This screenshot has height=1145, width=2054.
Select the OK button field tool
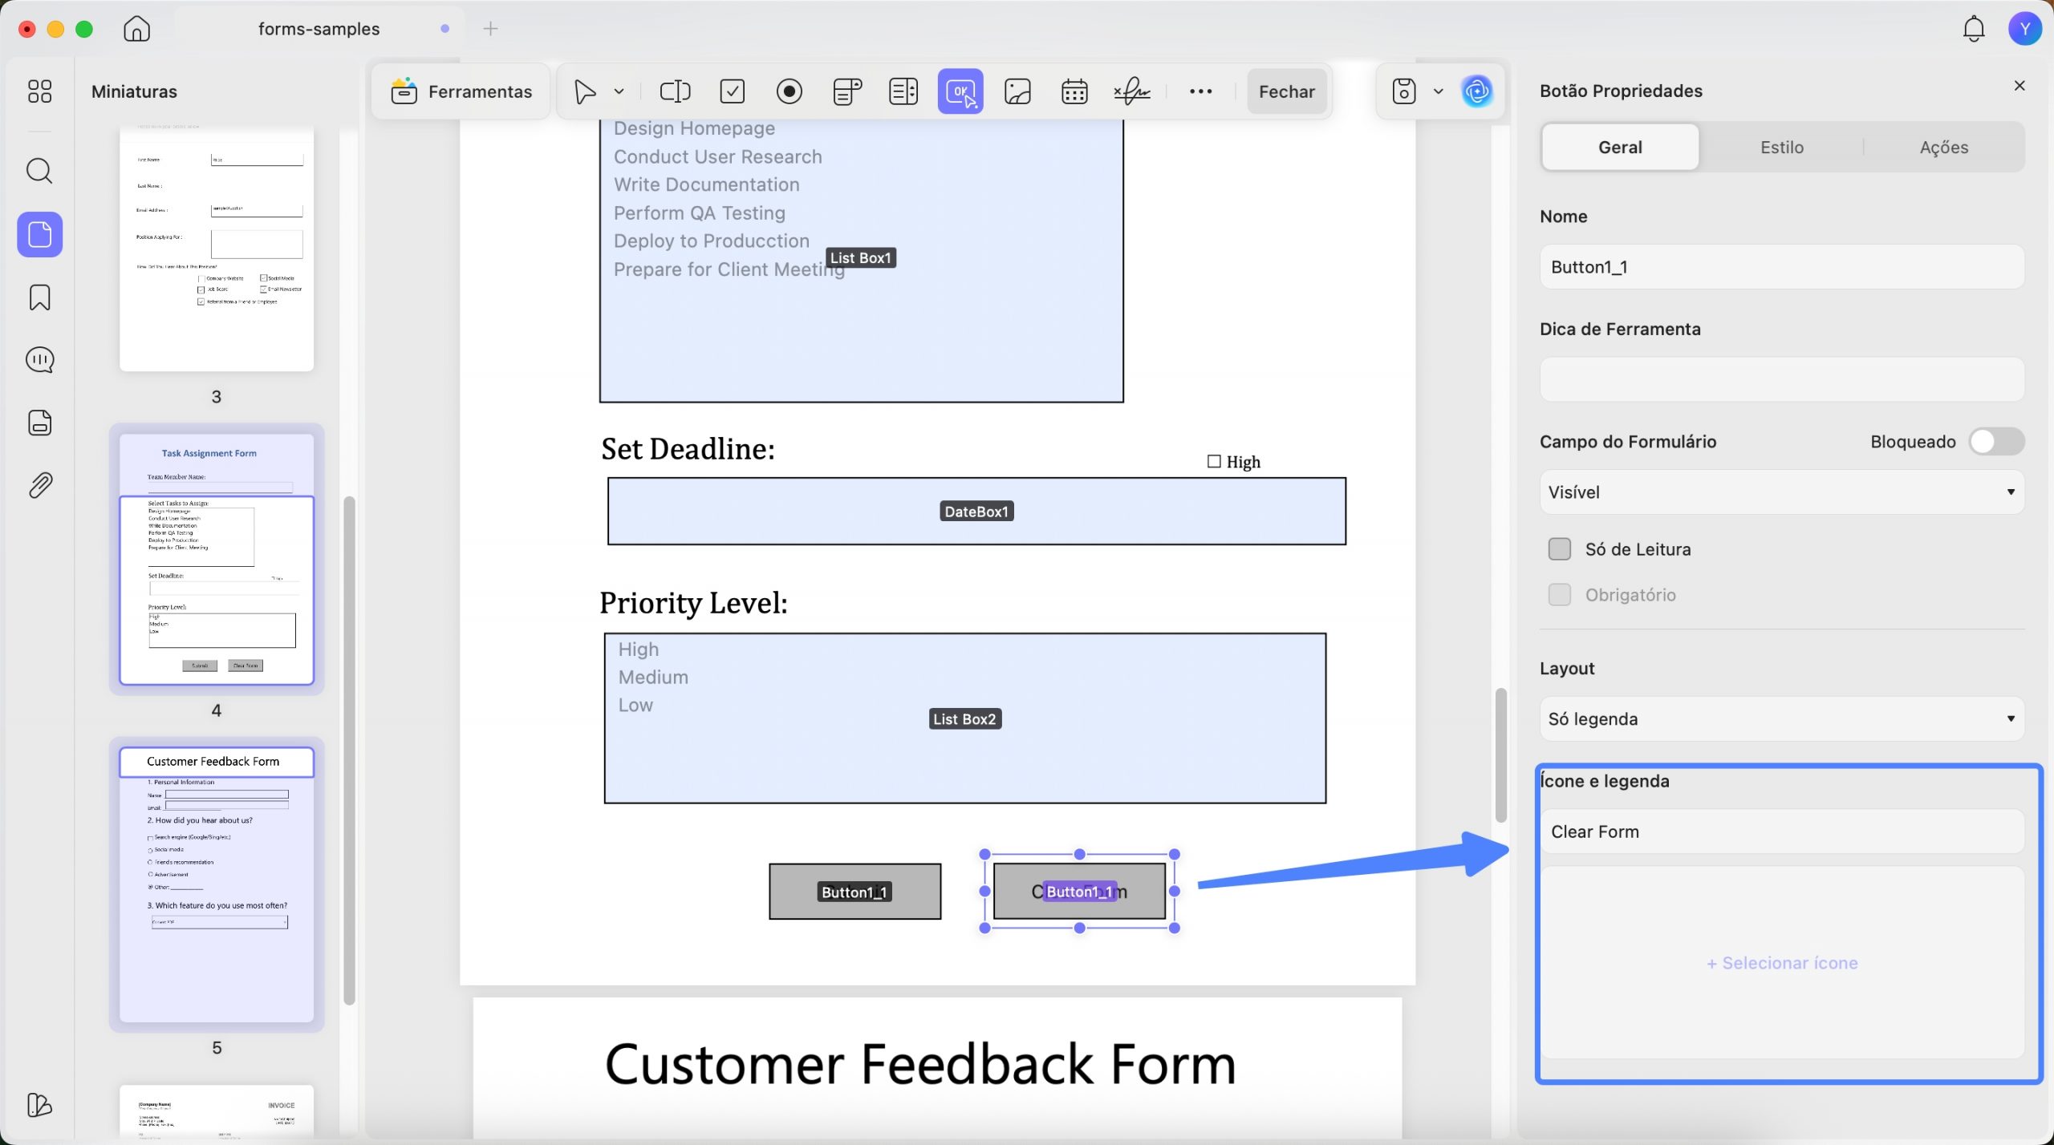[x=960, y=91]
